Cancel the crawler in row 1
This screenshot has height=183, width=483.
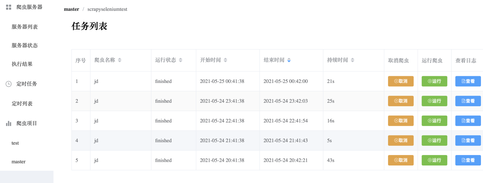(x=401, y=81)
